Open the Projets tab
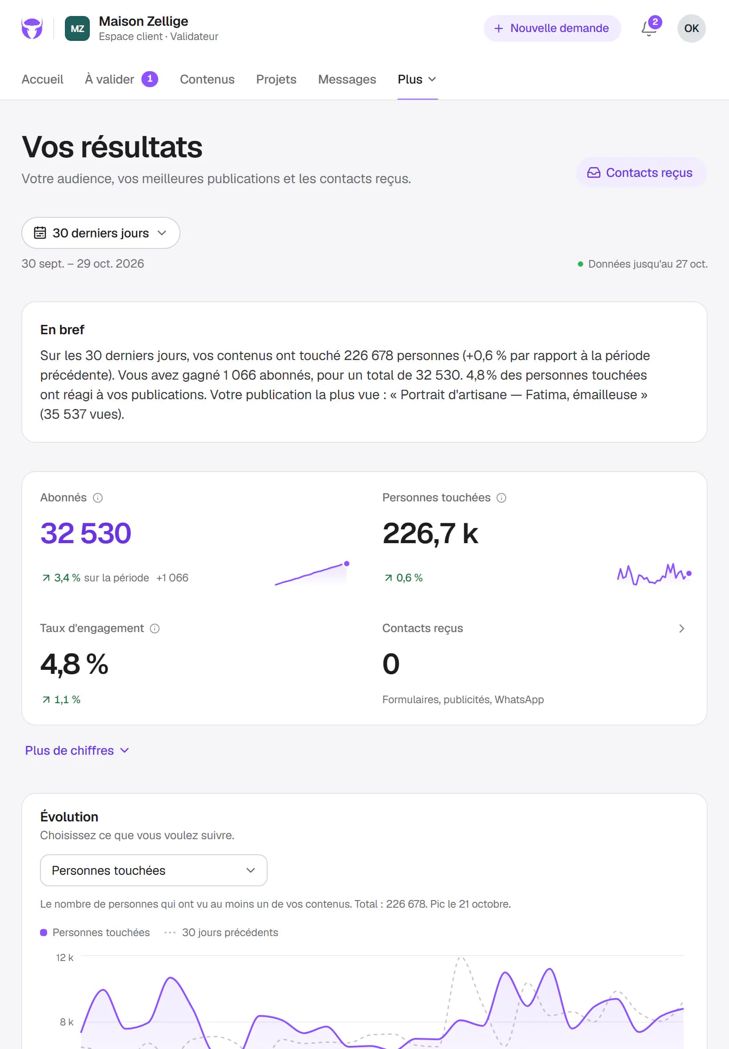This screenshot has width=729, height=1049. point(276,80)
